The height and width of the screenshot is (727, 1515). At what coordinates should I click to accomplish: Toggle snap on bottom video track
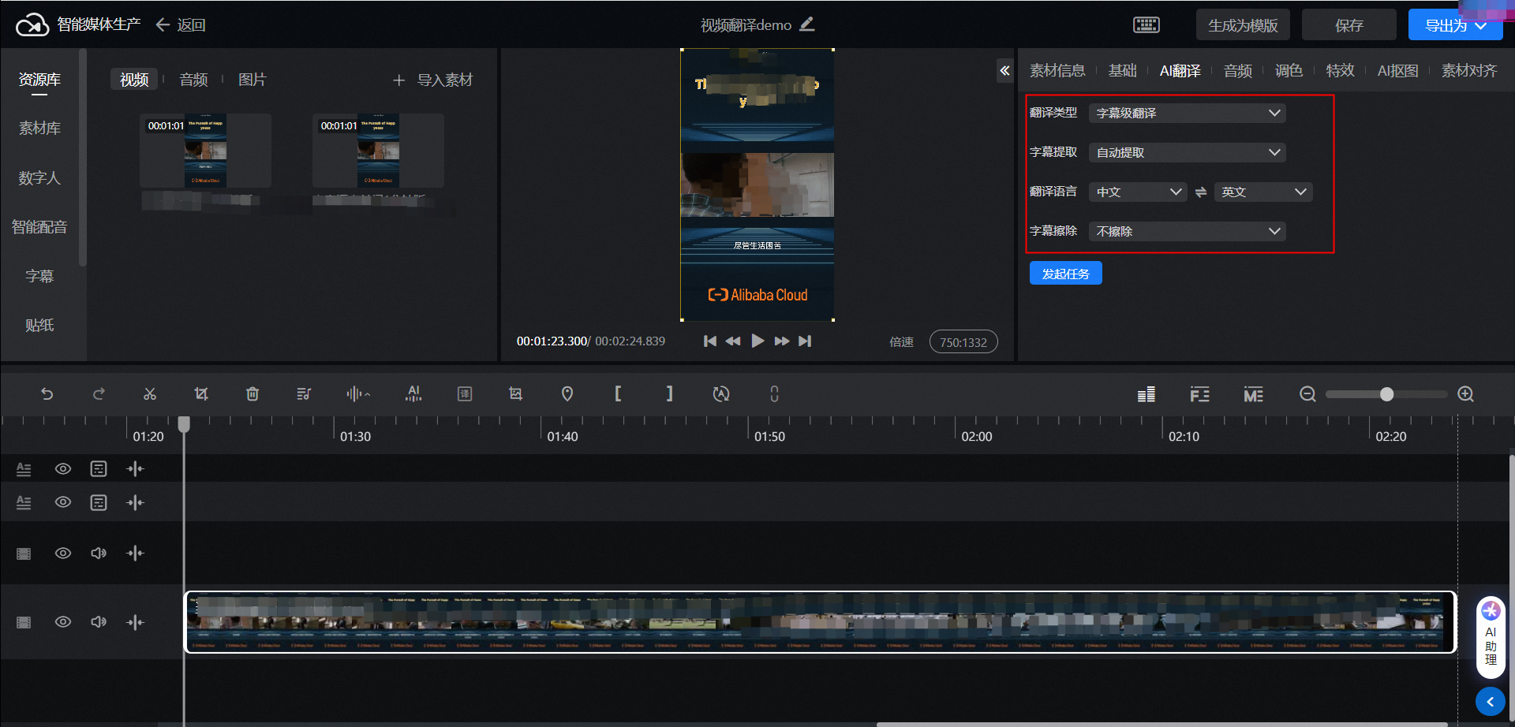pyautogui.click(x=135, y=621)
